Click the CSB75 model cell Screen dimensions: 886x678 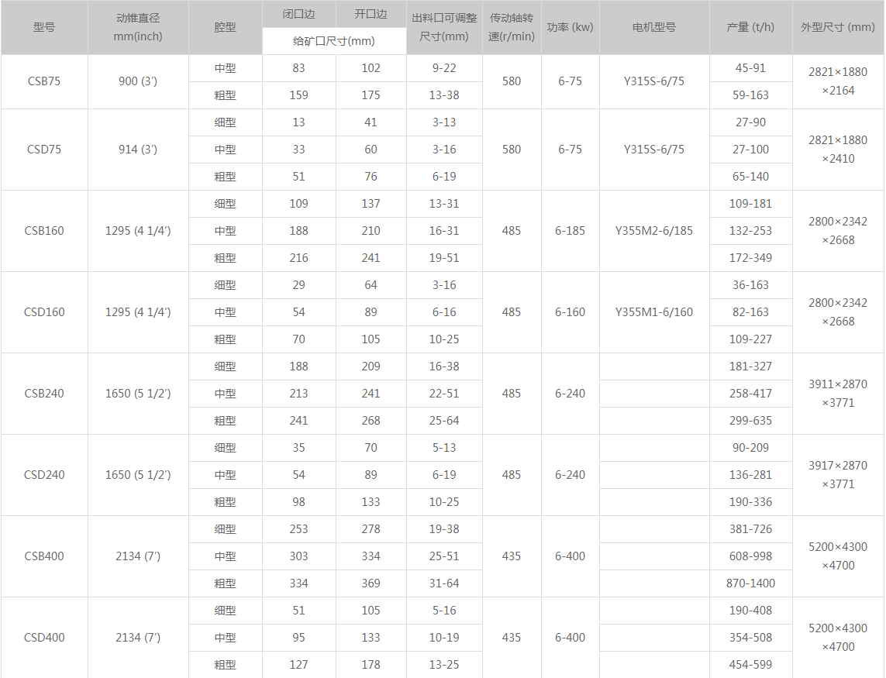[44, 81]
